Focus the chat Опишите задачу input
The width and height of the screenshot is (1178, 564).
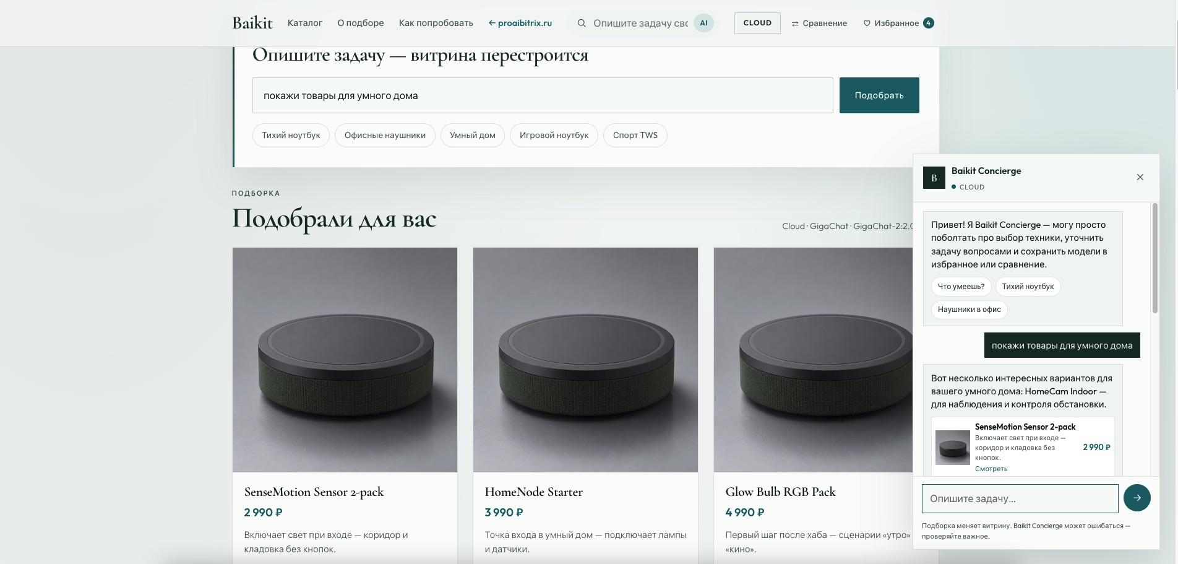coord(1020,498)
